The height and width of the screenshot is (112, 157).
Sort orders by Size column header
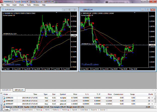click(x=52, y=94)
